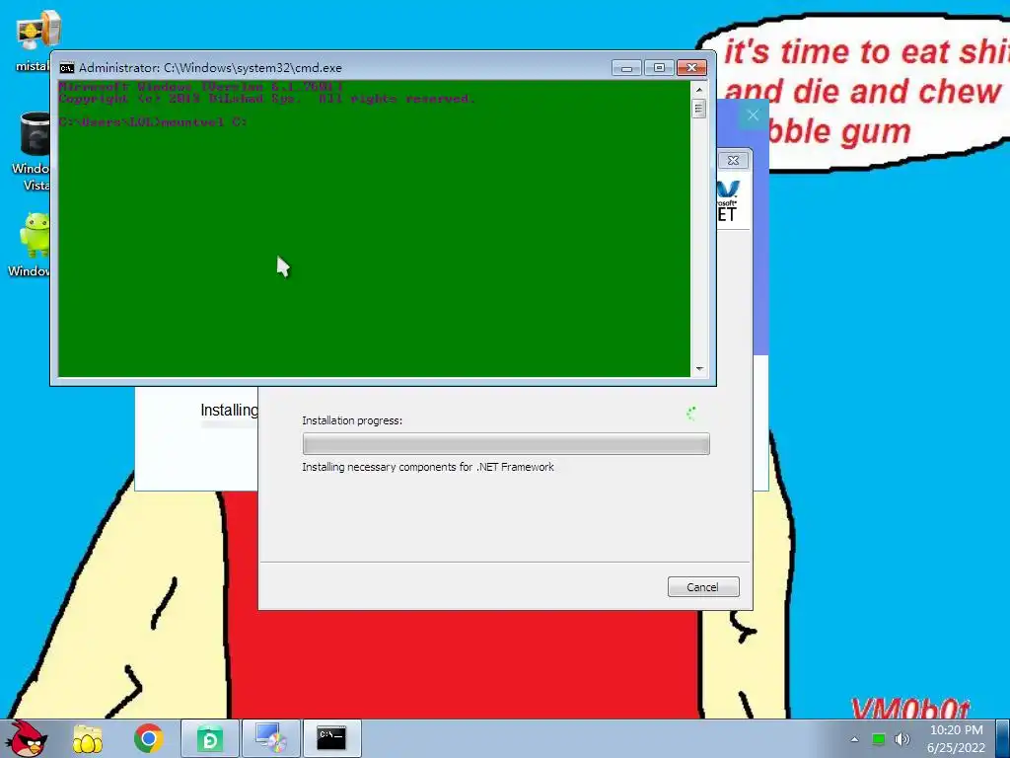Click the Show Desktop strip

[x=1003, y=738]
